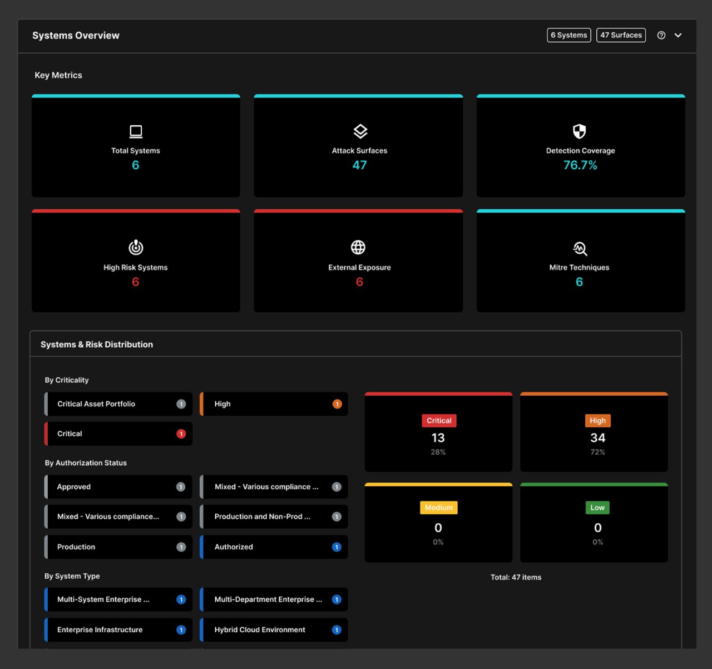Click the Detection Coverage shield icon

[x=580, y=131]
